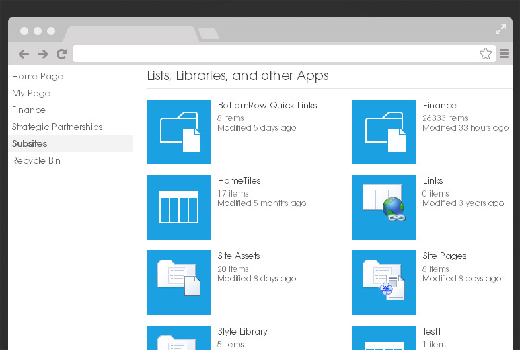Click 'Modified 5 months ago' text

point(262,203)
